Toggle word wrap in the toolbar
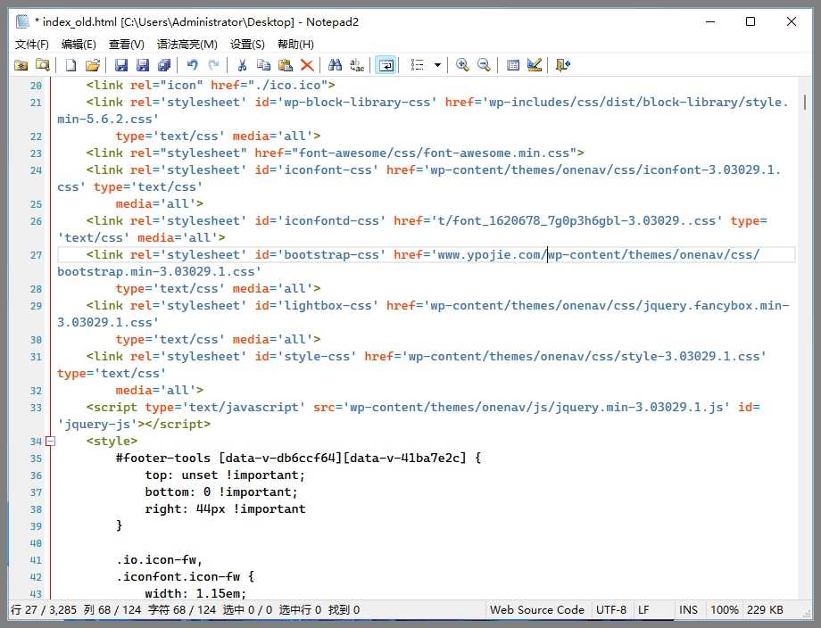Image resolution: width=821 pixels, height=628 pixels. [386, 65]
